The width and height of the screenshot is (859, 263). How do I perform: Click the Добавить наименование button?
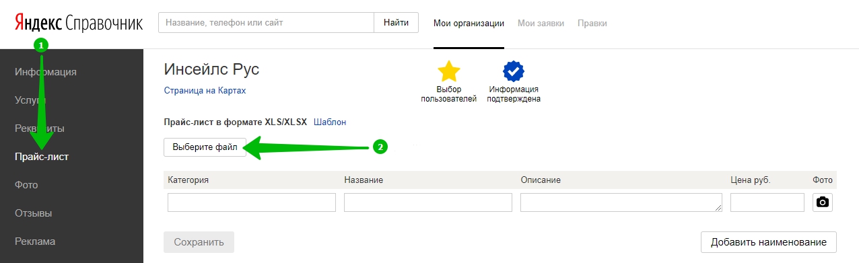[768, 242]
